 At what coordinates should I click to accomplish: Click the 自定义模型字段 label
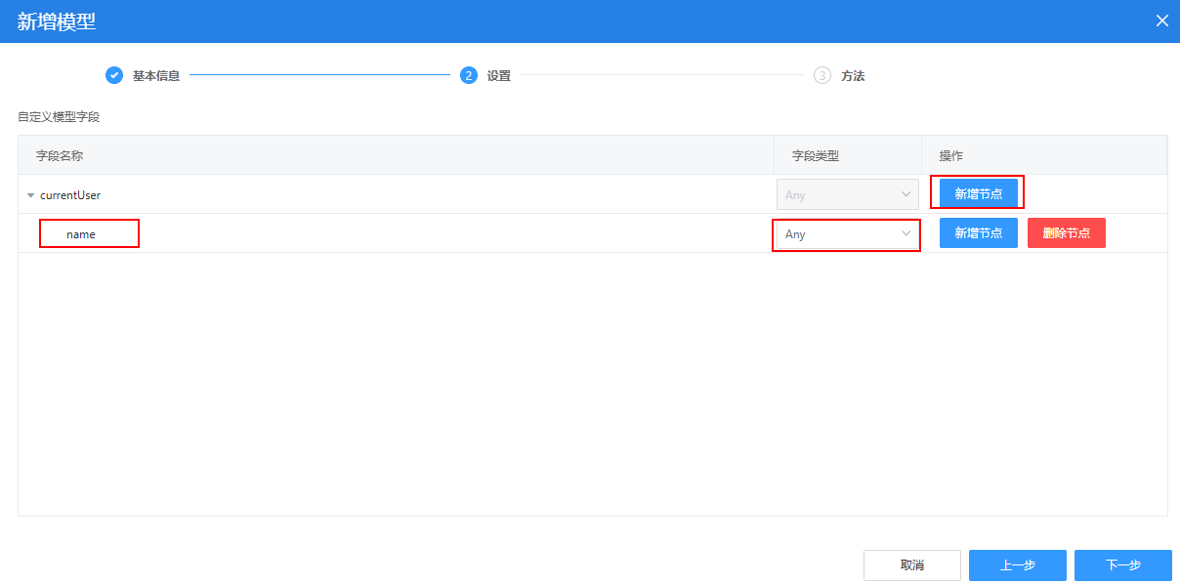pyautogui.click(x=59, y=116)
